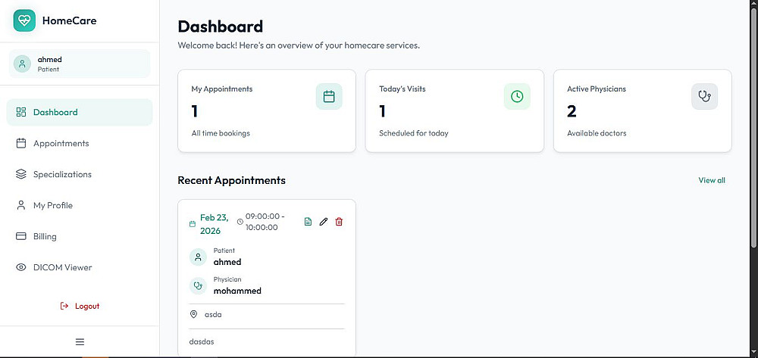Click the ahmed patient avatar in sidebar
The width and height of the screenshot is (758, 358).
tap(23, 64)
